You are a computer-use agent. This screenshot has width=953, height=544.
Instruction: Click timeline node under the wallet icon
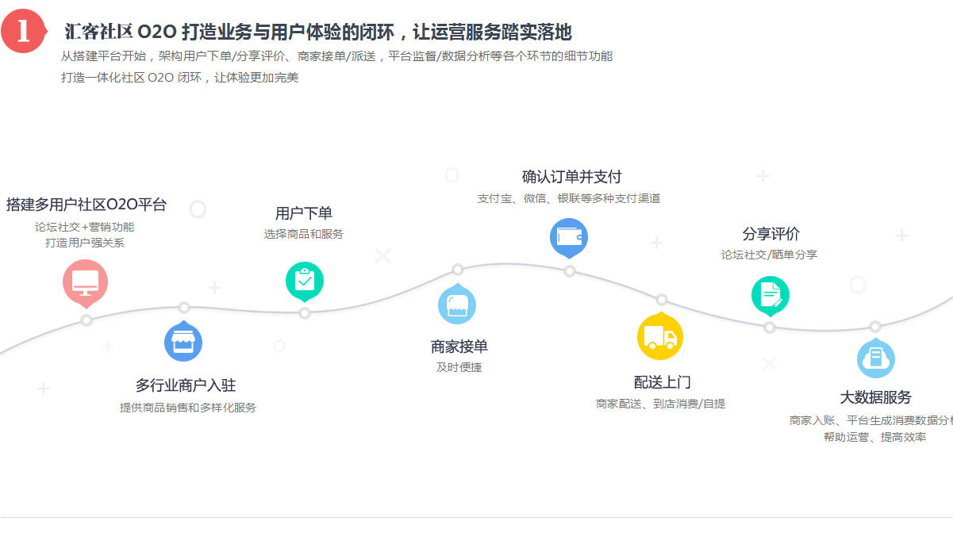(570, 271)
